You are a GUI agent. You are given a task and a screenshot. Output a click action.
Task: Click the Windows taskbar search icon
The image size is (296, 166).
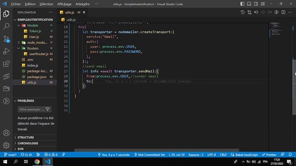click(16, 162)
